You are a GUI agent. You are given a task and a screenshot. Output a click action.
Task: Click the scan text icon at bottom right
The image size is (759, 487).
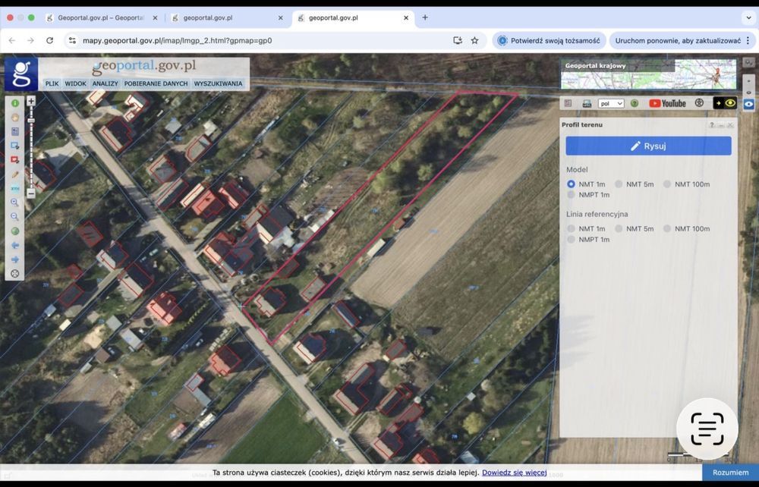point(707,429)
